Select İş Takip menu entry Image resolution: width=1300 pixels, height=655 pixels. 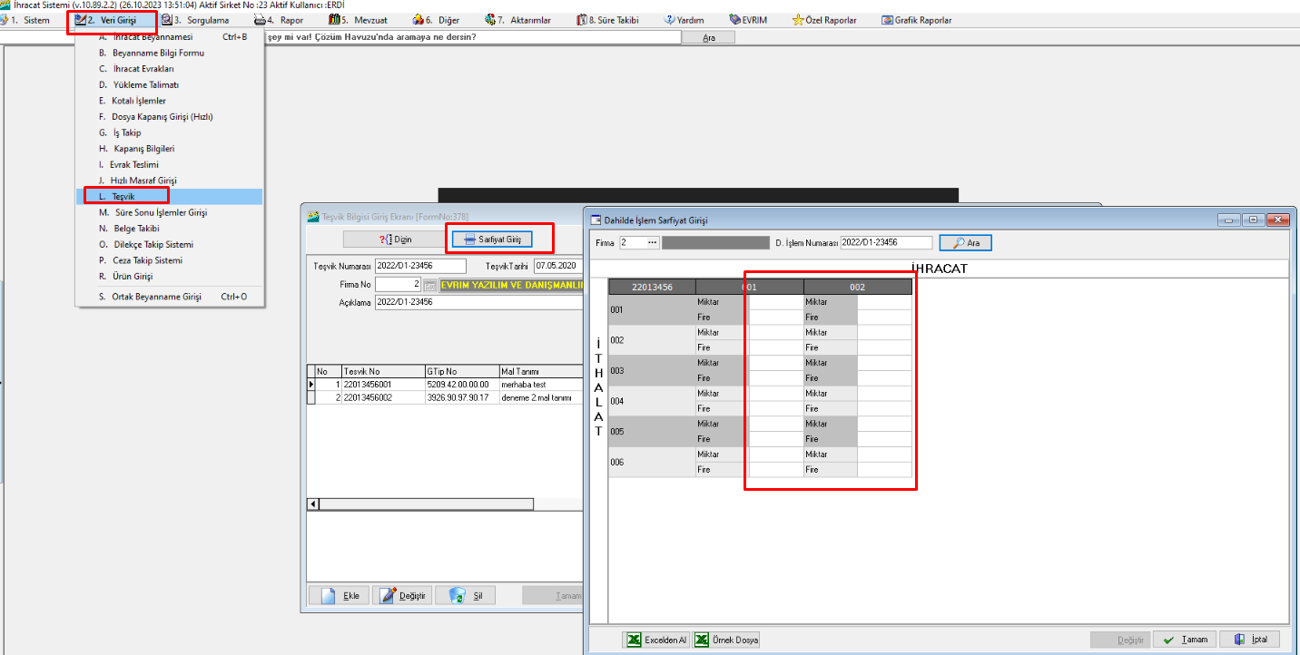click(x=170, y=132)
